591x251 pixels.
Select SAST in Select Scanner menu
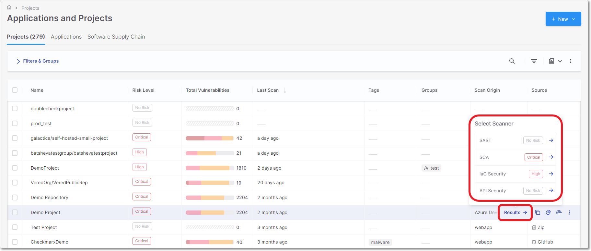516,140
